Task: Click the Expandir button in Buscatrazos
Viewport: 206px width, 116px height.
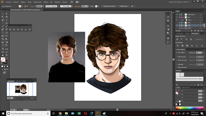Action: point(199,39)
